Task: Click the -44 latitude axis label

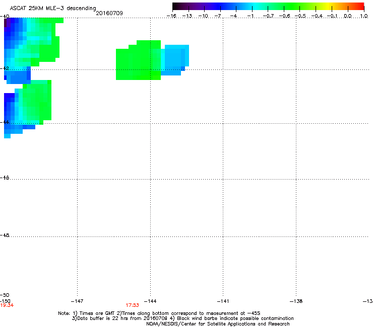Action: pyautogui.click(x=5, y=122)
